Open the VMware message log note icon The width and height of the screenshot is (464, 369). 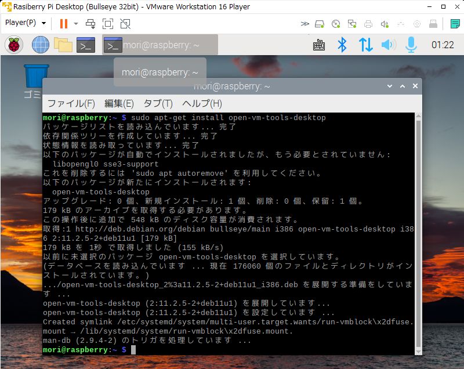pos(455,24)
